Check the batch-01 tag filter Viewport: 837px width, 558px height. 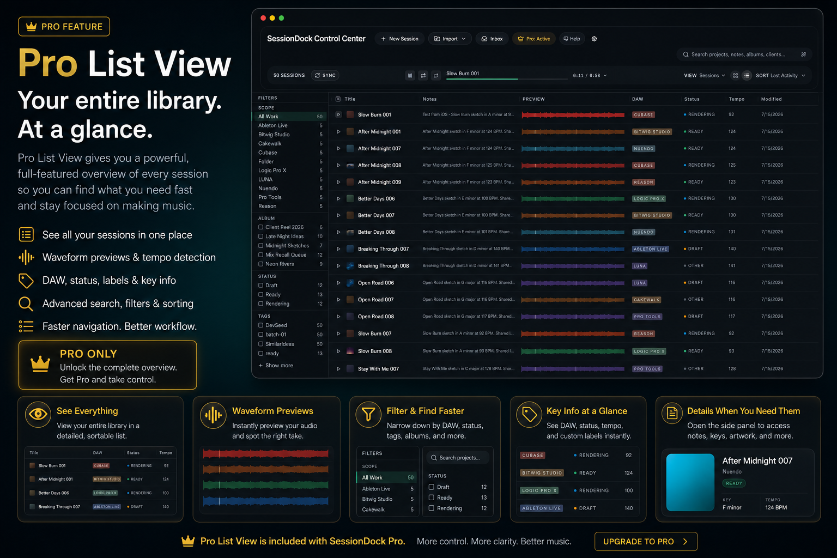coord(260,335)
